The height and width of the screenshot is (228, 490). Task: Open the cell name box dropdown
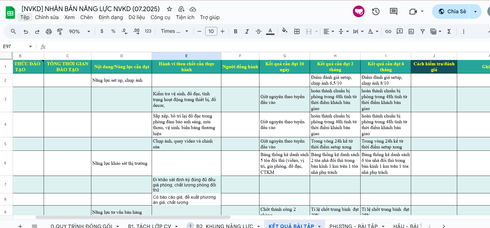[x=30, y=47]
